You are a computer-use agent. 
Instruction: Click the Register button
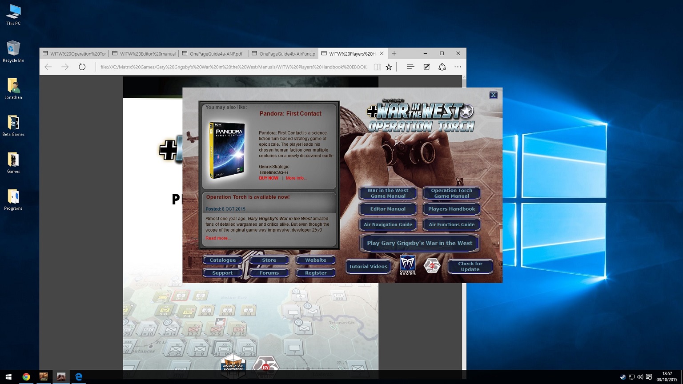[316, 273]
